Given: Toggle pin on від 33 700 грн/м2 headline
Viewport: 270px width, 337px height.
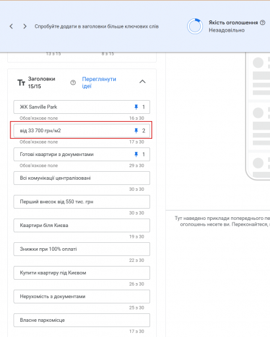Looking at the screenshot, I should coord(136,130).
